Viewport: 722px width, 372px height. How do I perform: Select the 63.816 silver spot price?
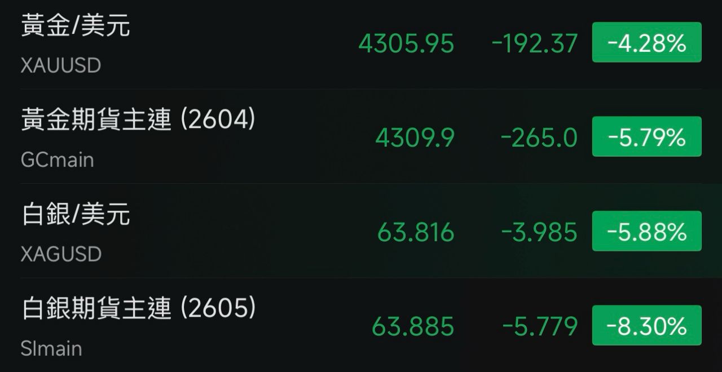416,232
